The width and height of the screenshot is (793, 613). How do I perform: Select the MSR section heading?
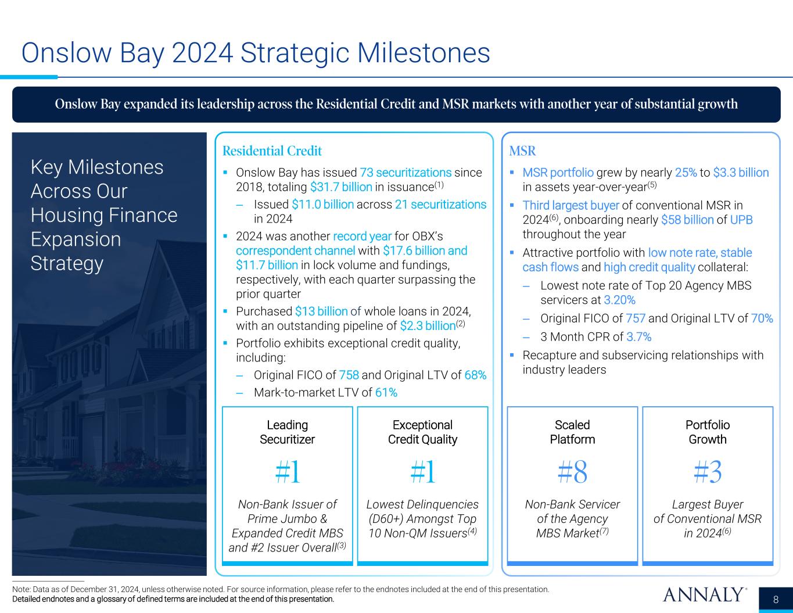click(522, 151)
